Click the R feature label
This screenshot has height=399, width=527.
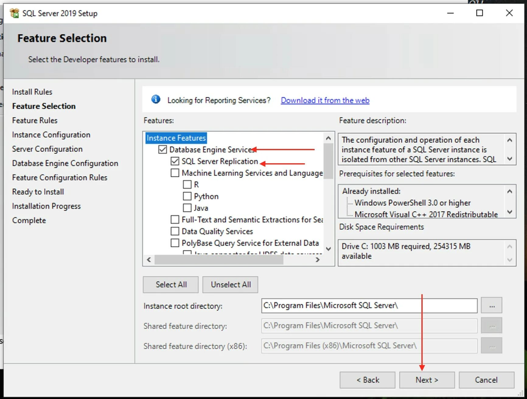pyautogui.click(x=196, y=185)
